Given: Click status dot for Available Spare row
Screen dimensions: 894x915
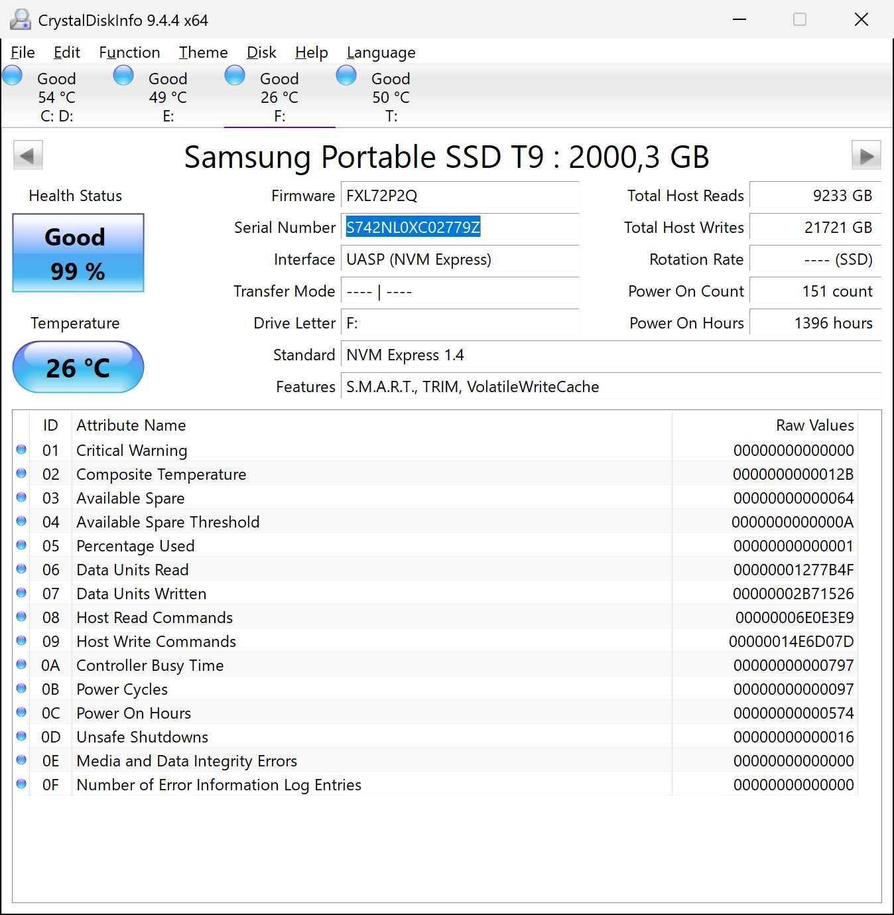Looking at the screenshot, I should coord(21,498).
